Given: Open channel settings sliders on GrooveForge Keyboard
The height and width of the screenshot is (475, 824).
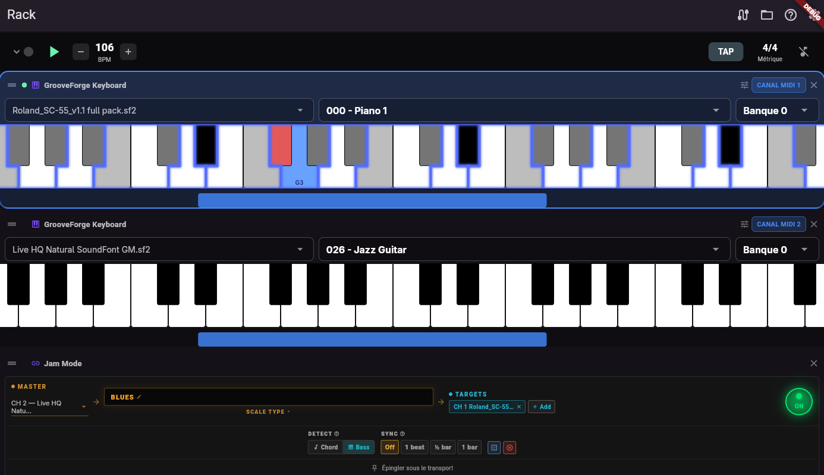Looking at the screenshot, I should click(x=744, y=85).
